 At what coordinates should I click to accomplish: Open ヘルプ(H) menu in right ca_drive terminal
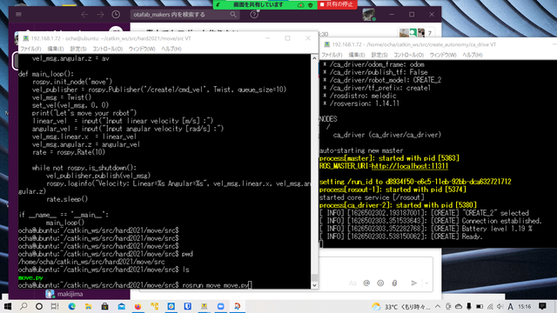tap(473, 55)
